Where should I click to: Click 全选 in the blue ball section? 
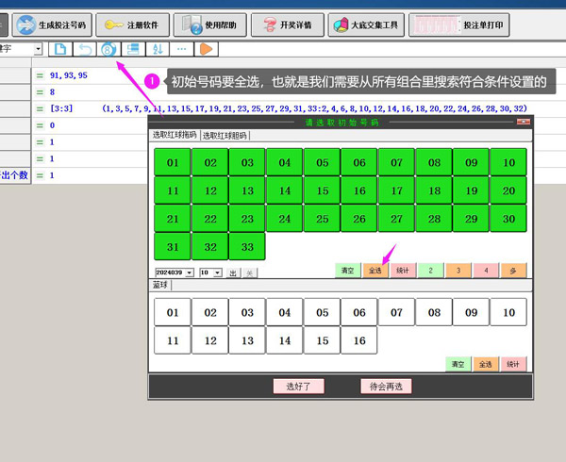(486, 364)
